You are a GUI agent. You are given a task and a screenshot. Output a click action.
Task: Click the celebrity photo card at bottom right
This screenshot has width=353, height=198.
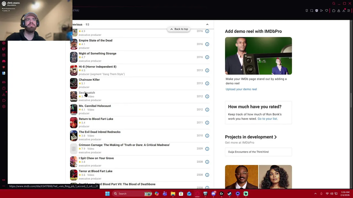click(258, 177)
